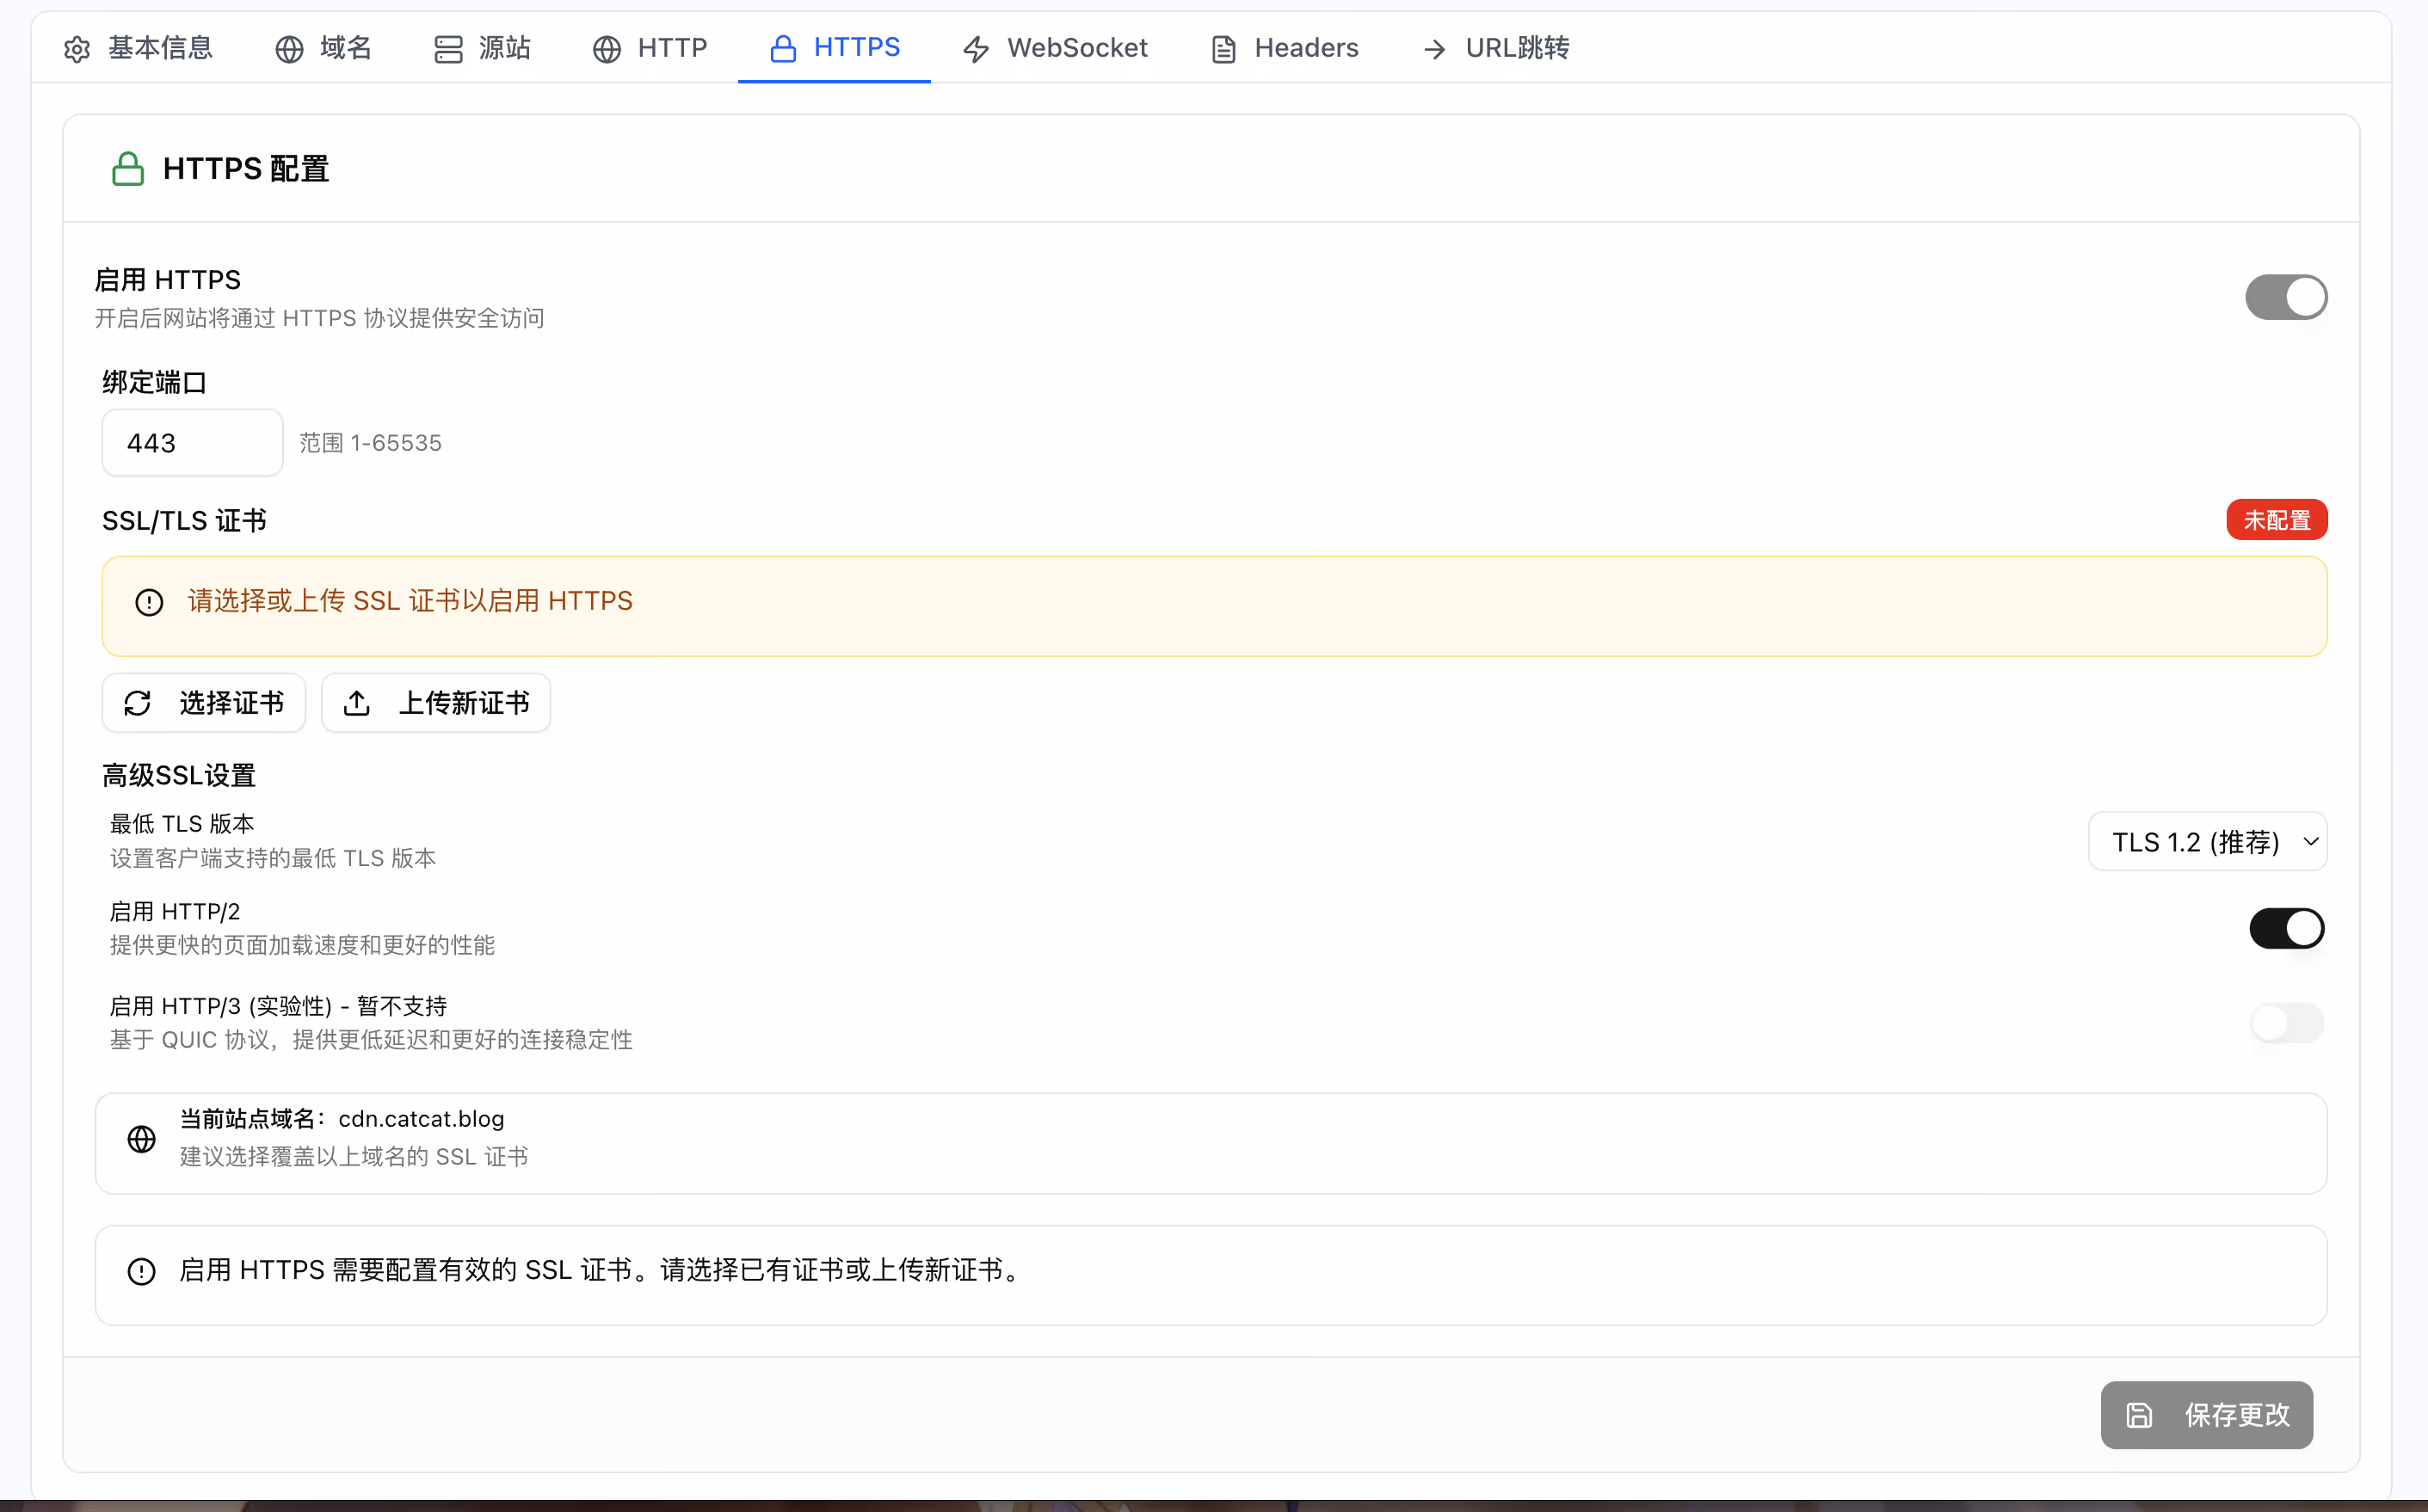
Task: Click the 提供更快的页面加载速度和更好的性能 description
Action: (x=302, y=946)
